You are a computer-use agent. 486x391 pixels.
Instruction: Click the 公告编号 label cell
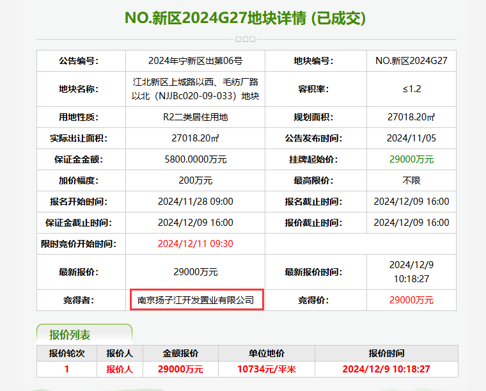pos(81,61)
